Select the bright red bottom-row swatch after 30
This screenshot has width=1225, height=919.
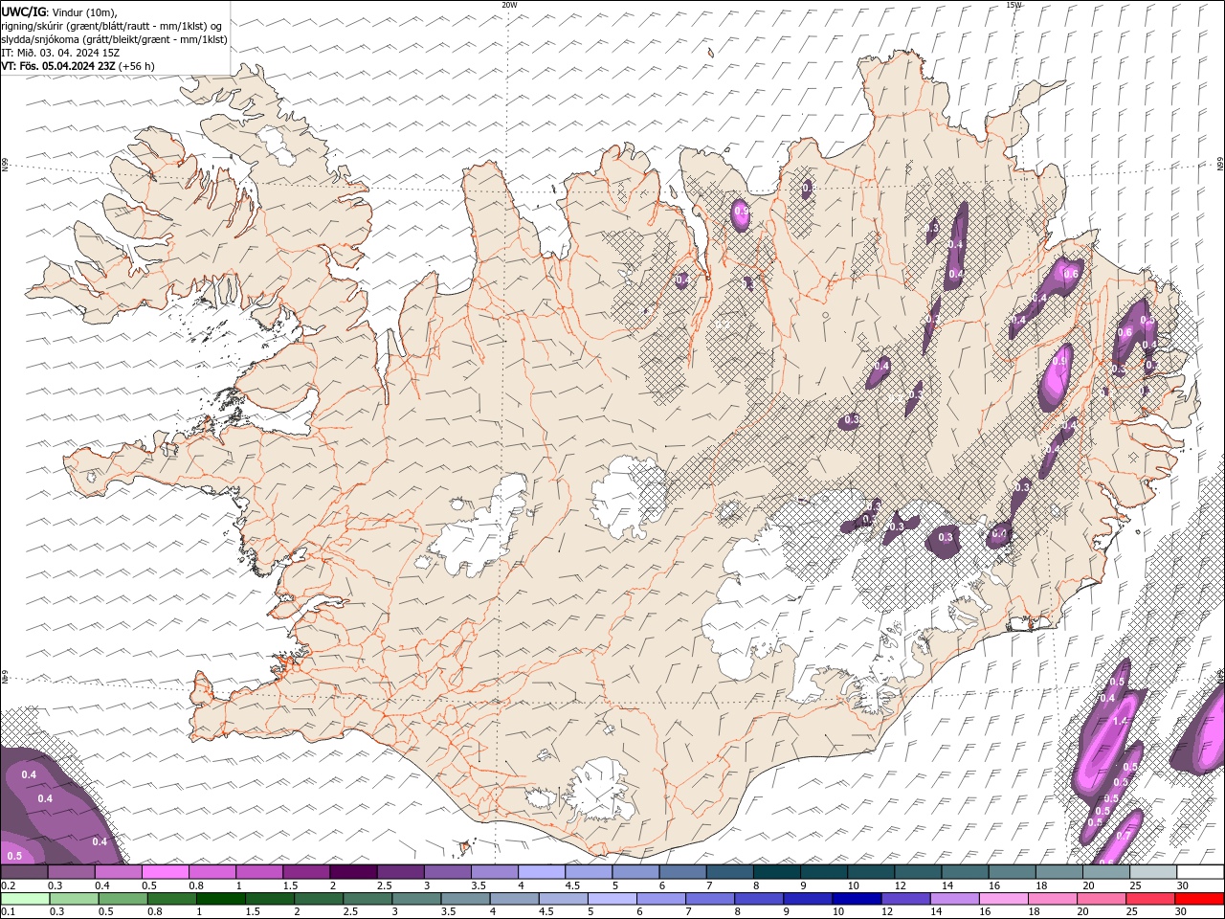point(1199,899)
